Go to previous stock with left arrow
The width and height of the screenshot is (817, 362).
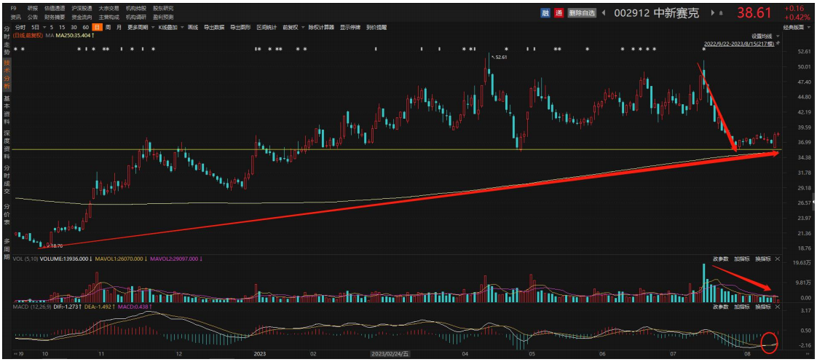point(605,12)
